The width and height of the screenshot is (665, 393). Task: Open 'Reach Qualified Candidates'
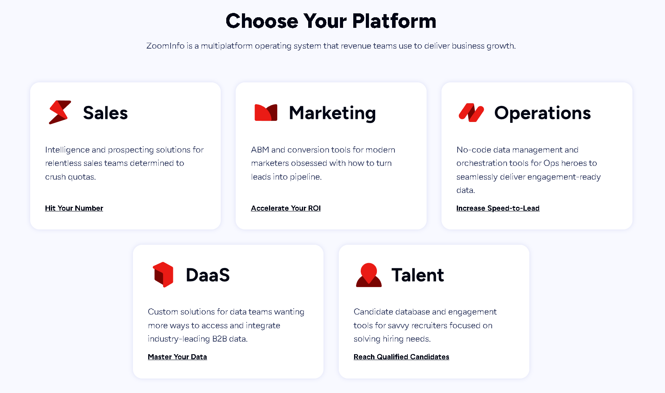(x=402, y=357)
